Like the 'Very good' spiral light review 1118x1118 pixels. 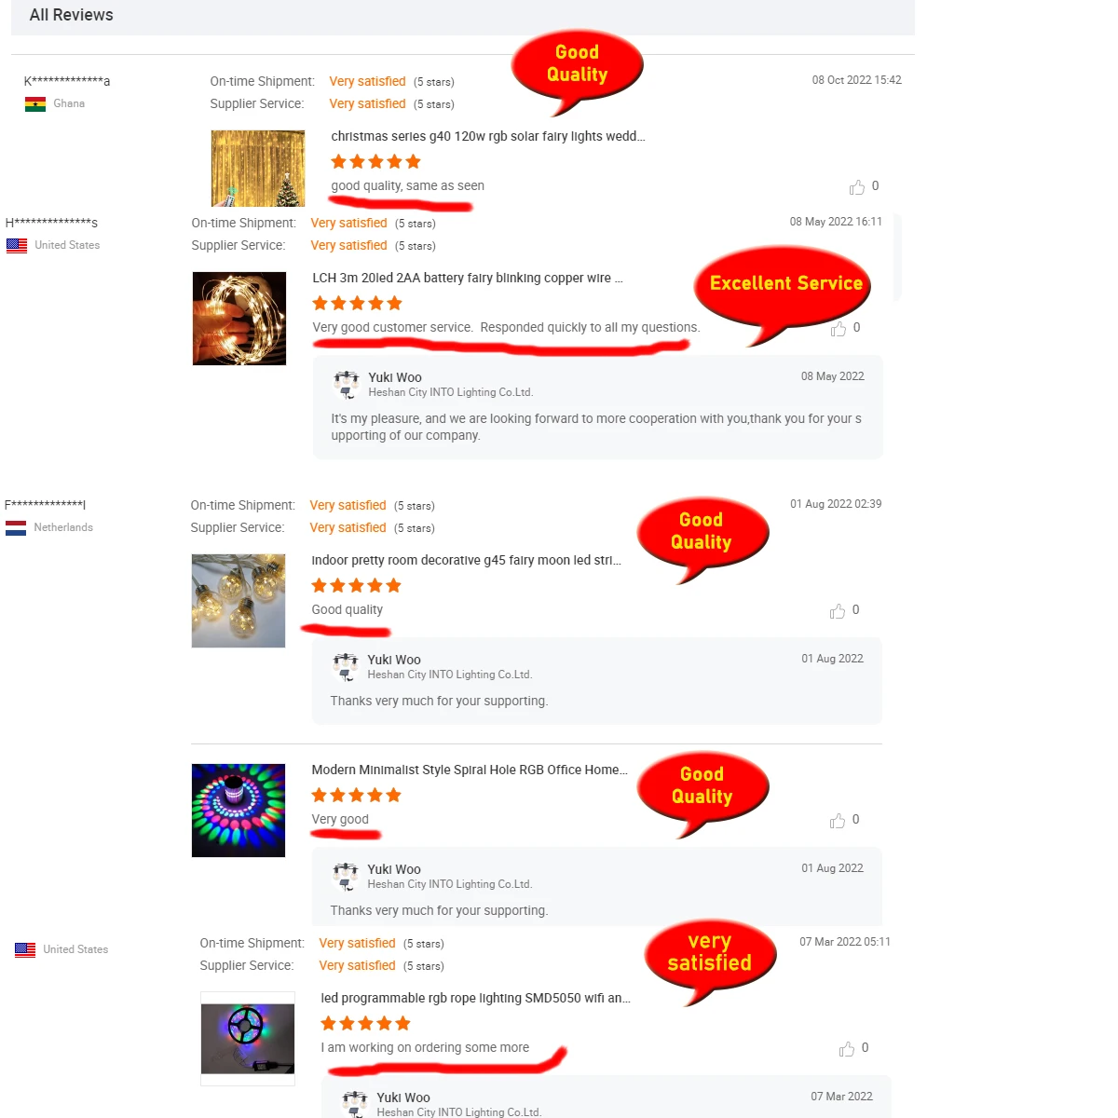pyautogui.click(x=838, y=821)
